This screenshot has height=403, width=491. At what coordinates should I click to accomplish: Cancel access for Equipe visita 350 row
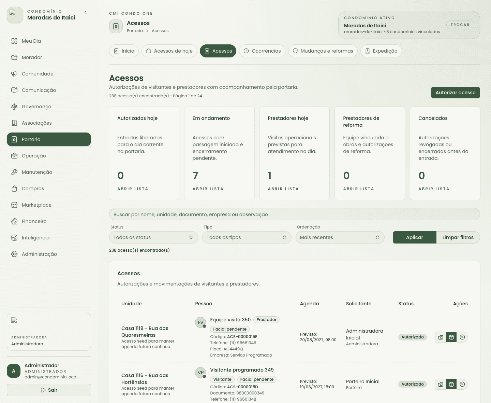(x=462, y=337)
